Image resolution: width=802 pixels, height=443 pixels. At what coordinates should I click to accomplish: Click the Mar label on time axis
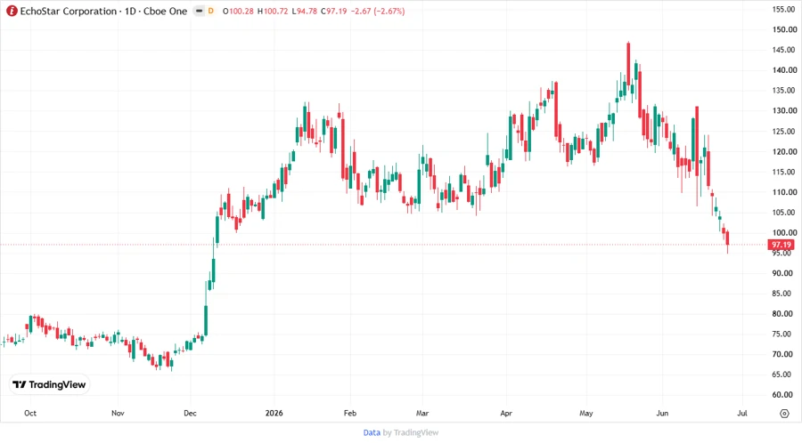pyautogui.click(x=422, y=414)
